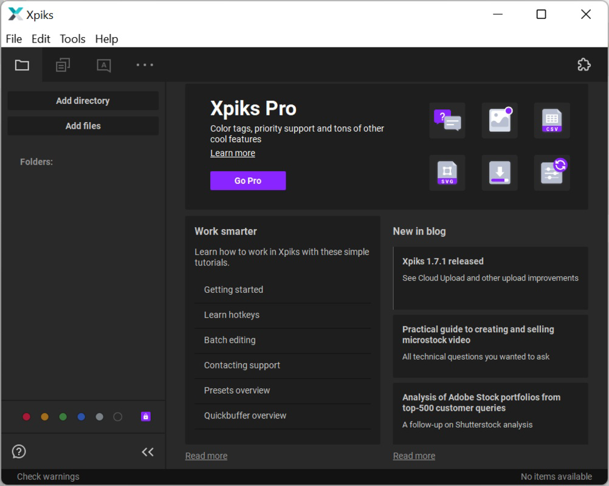Screen dimensions: 609x486
Task: Open the three-dots more options menu
Action: [145, 65]
